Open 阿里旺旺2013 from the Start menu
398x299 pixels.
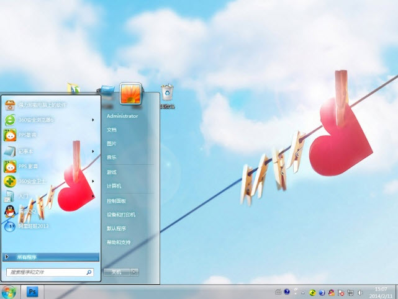pos(51,226)
